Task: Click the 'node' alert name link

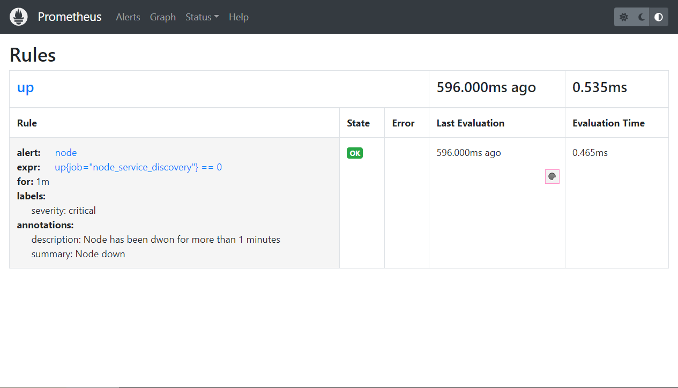Action: [x=66, y=153]
